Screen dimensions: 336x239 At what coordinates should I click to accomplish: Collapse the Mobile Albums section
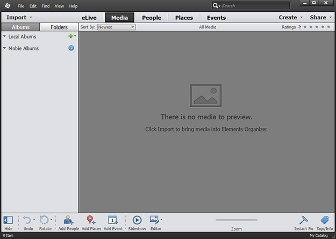pyautogui.click(x=4, y=48)
